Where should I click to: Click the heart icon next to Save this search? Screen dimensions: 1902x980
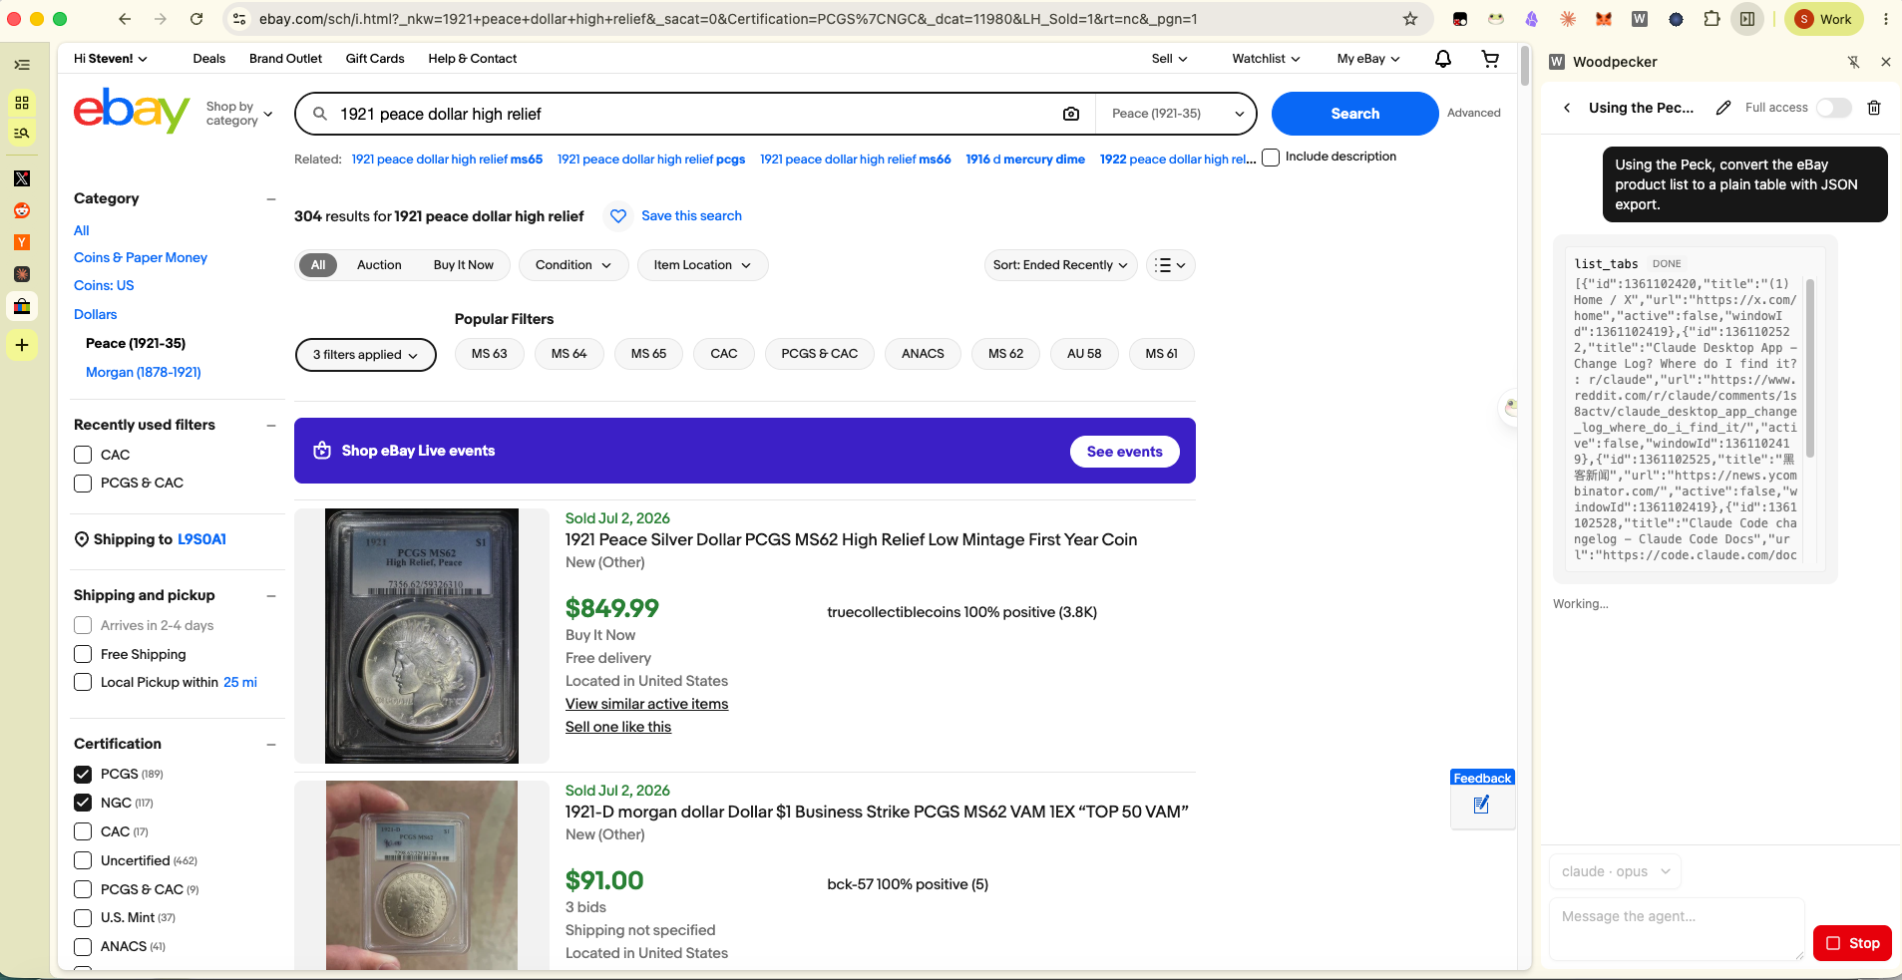coord(618,215)
